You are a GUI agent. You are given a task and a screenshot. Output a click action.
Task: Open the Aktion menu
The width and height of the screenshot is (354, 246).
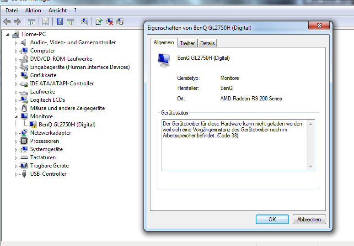[33, 10]
